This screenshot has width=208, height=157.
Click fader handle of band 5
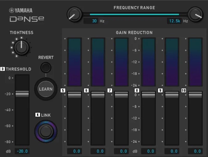74,95
